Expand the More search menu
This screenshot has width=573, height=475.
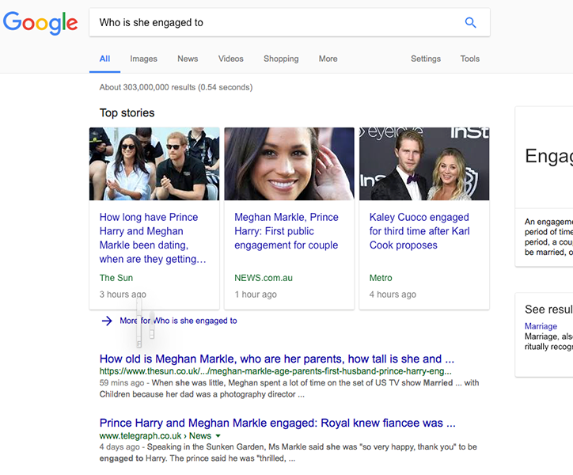pos(328,59)
